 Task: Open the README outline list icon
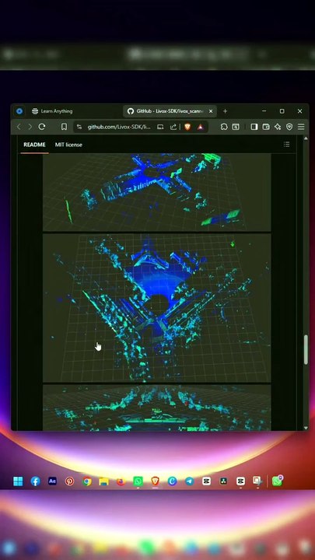tap(286, 145)
